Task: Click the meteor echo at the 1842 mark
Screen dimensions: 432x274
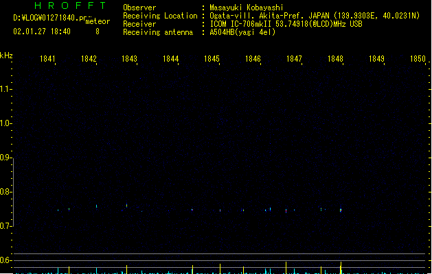Action: 96,206
